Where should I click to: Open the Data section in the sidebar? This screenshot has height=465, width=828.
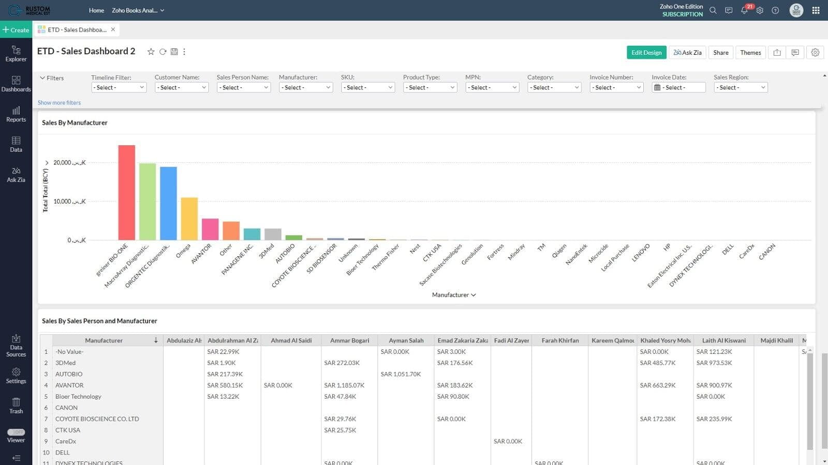(x=16, y=144)
